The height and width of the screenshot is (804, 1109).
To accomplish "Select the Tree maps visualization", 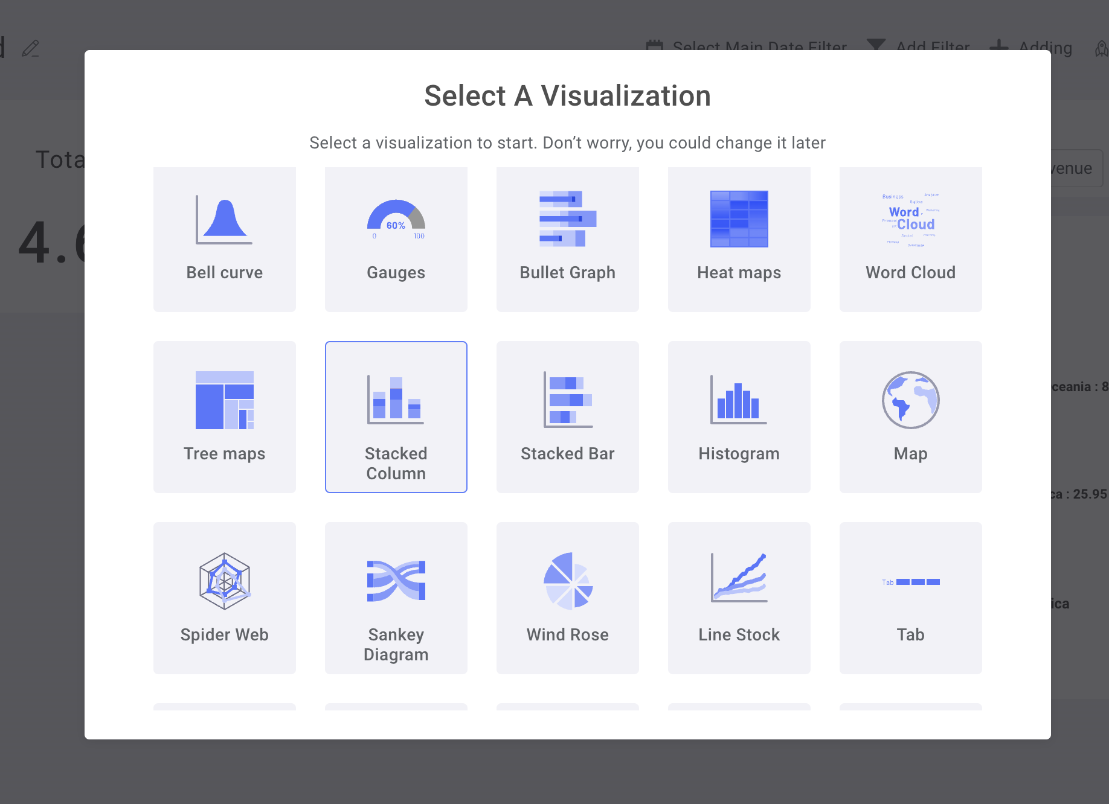I will pos(224,417).
